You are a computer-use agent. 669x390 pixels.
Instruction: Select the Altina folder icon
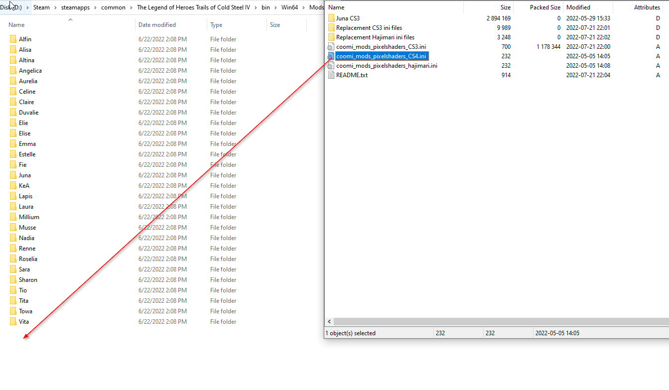click(13, 60)
